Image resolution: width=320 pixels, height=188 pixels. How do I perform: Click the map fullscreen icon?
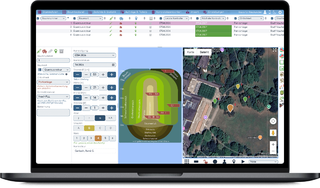pyautogui.click(x=274, y=50)
